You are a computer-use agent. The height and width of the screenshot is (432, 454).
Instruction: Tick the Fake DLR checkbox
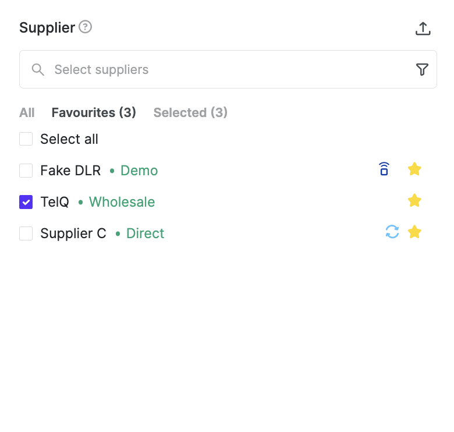[26, 171]
